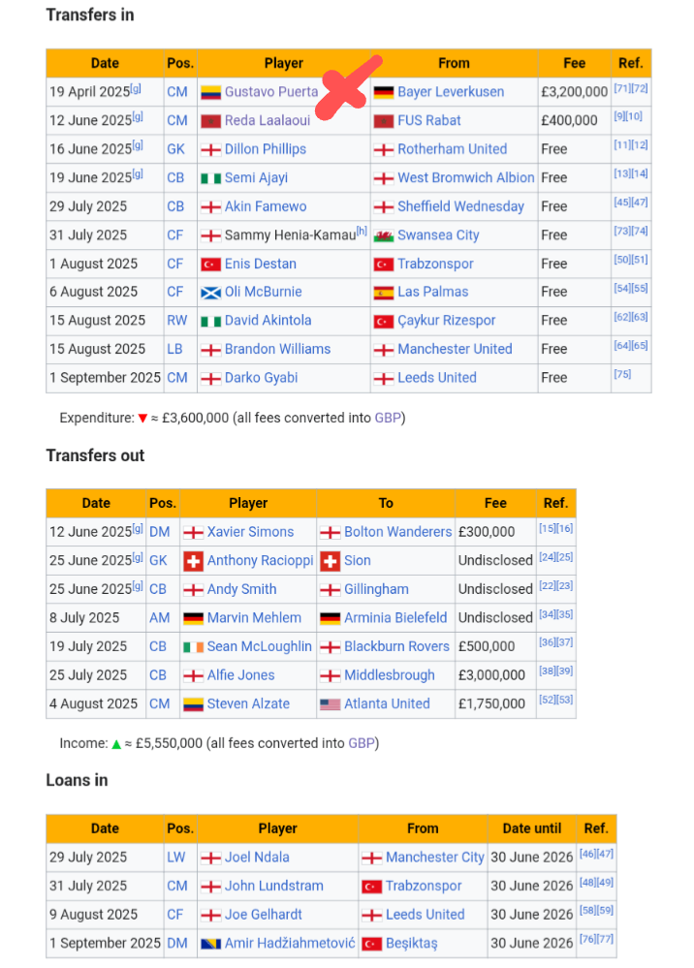The height and width of the screenshot is (968, 694).
Task: Click the Spain flag beside Las Palmas
Action: point(384,293)
